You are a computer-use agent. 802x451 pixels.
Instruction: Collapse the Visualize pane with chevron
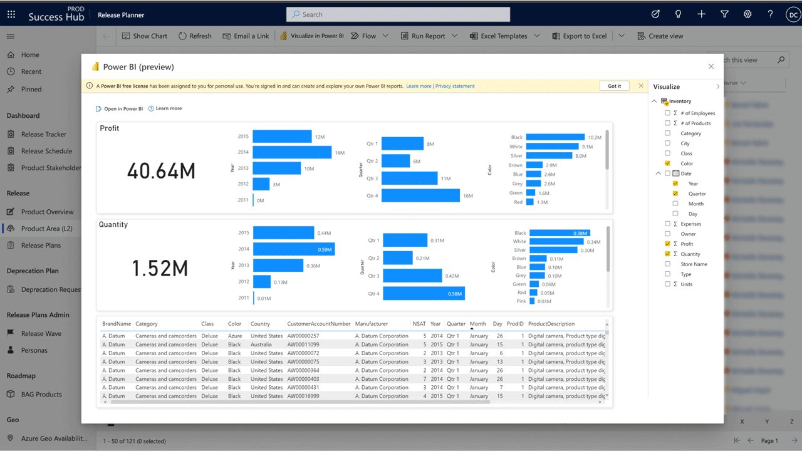(x=718, y=86)
